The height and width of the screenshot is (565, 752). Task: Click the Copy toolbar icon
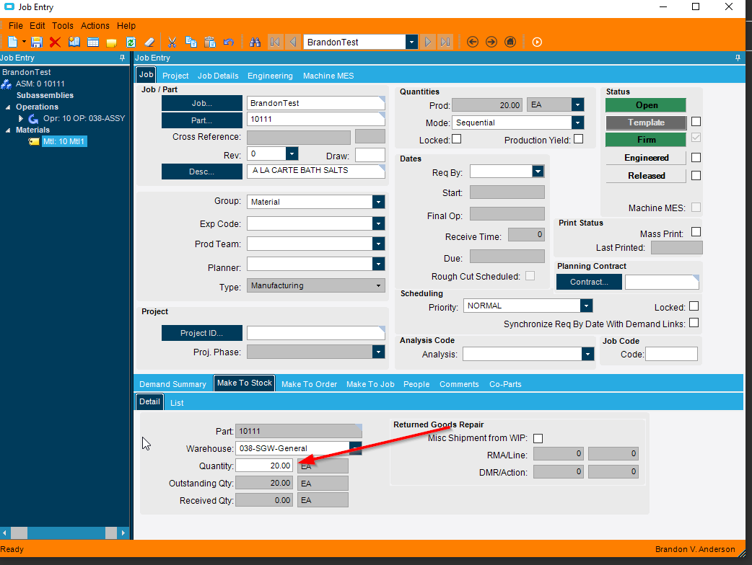tap(191, 42)
